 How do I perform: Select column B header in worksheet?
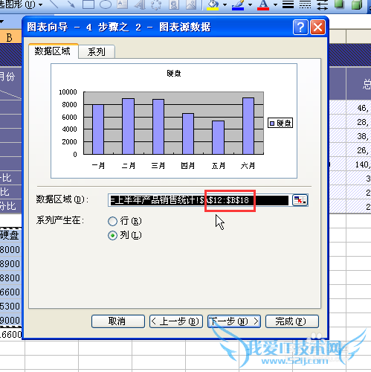point(10,37)
